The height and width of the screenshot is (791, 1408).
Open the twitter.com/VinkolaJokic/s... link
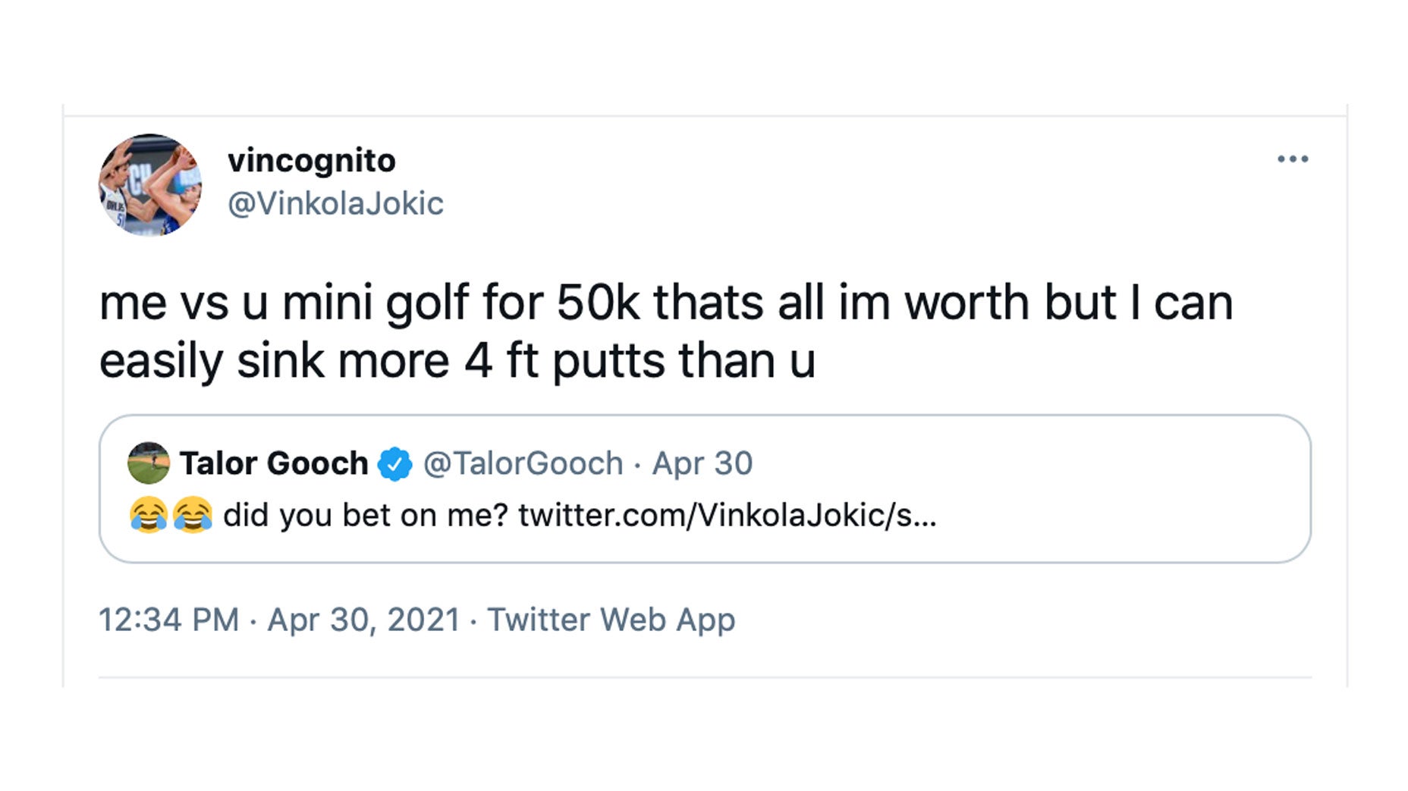point(728,516)
